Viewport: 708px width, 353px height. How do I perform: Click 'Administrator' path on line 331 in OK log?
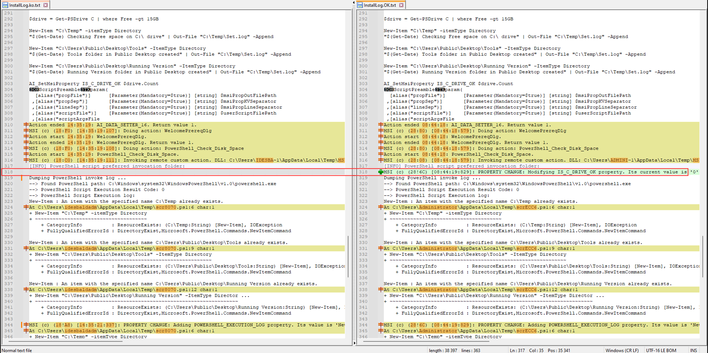click(x=438, y=249)
